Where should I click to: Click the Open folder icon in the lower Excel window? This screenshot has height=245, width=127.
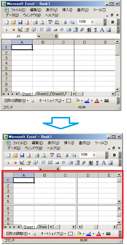coord(15,155)
